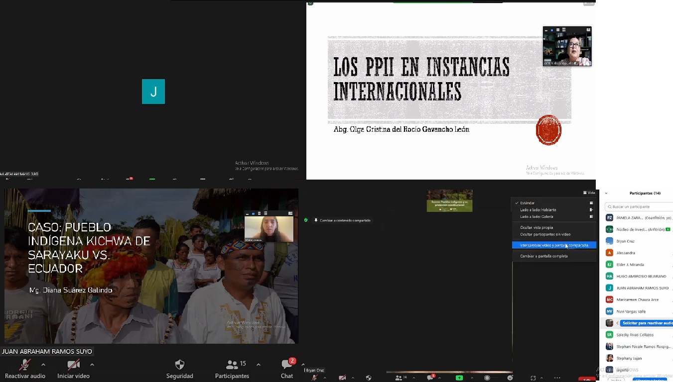Open the Seguridad shield icon
The image size is (673, 382).
[x=180, y=365]
